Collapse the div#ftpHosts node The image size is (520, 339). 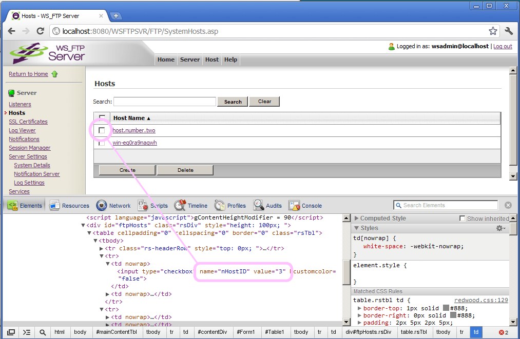tap(83, 225)
